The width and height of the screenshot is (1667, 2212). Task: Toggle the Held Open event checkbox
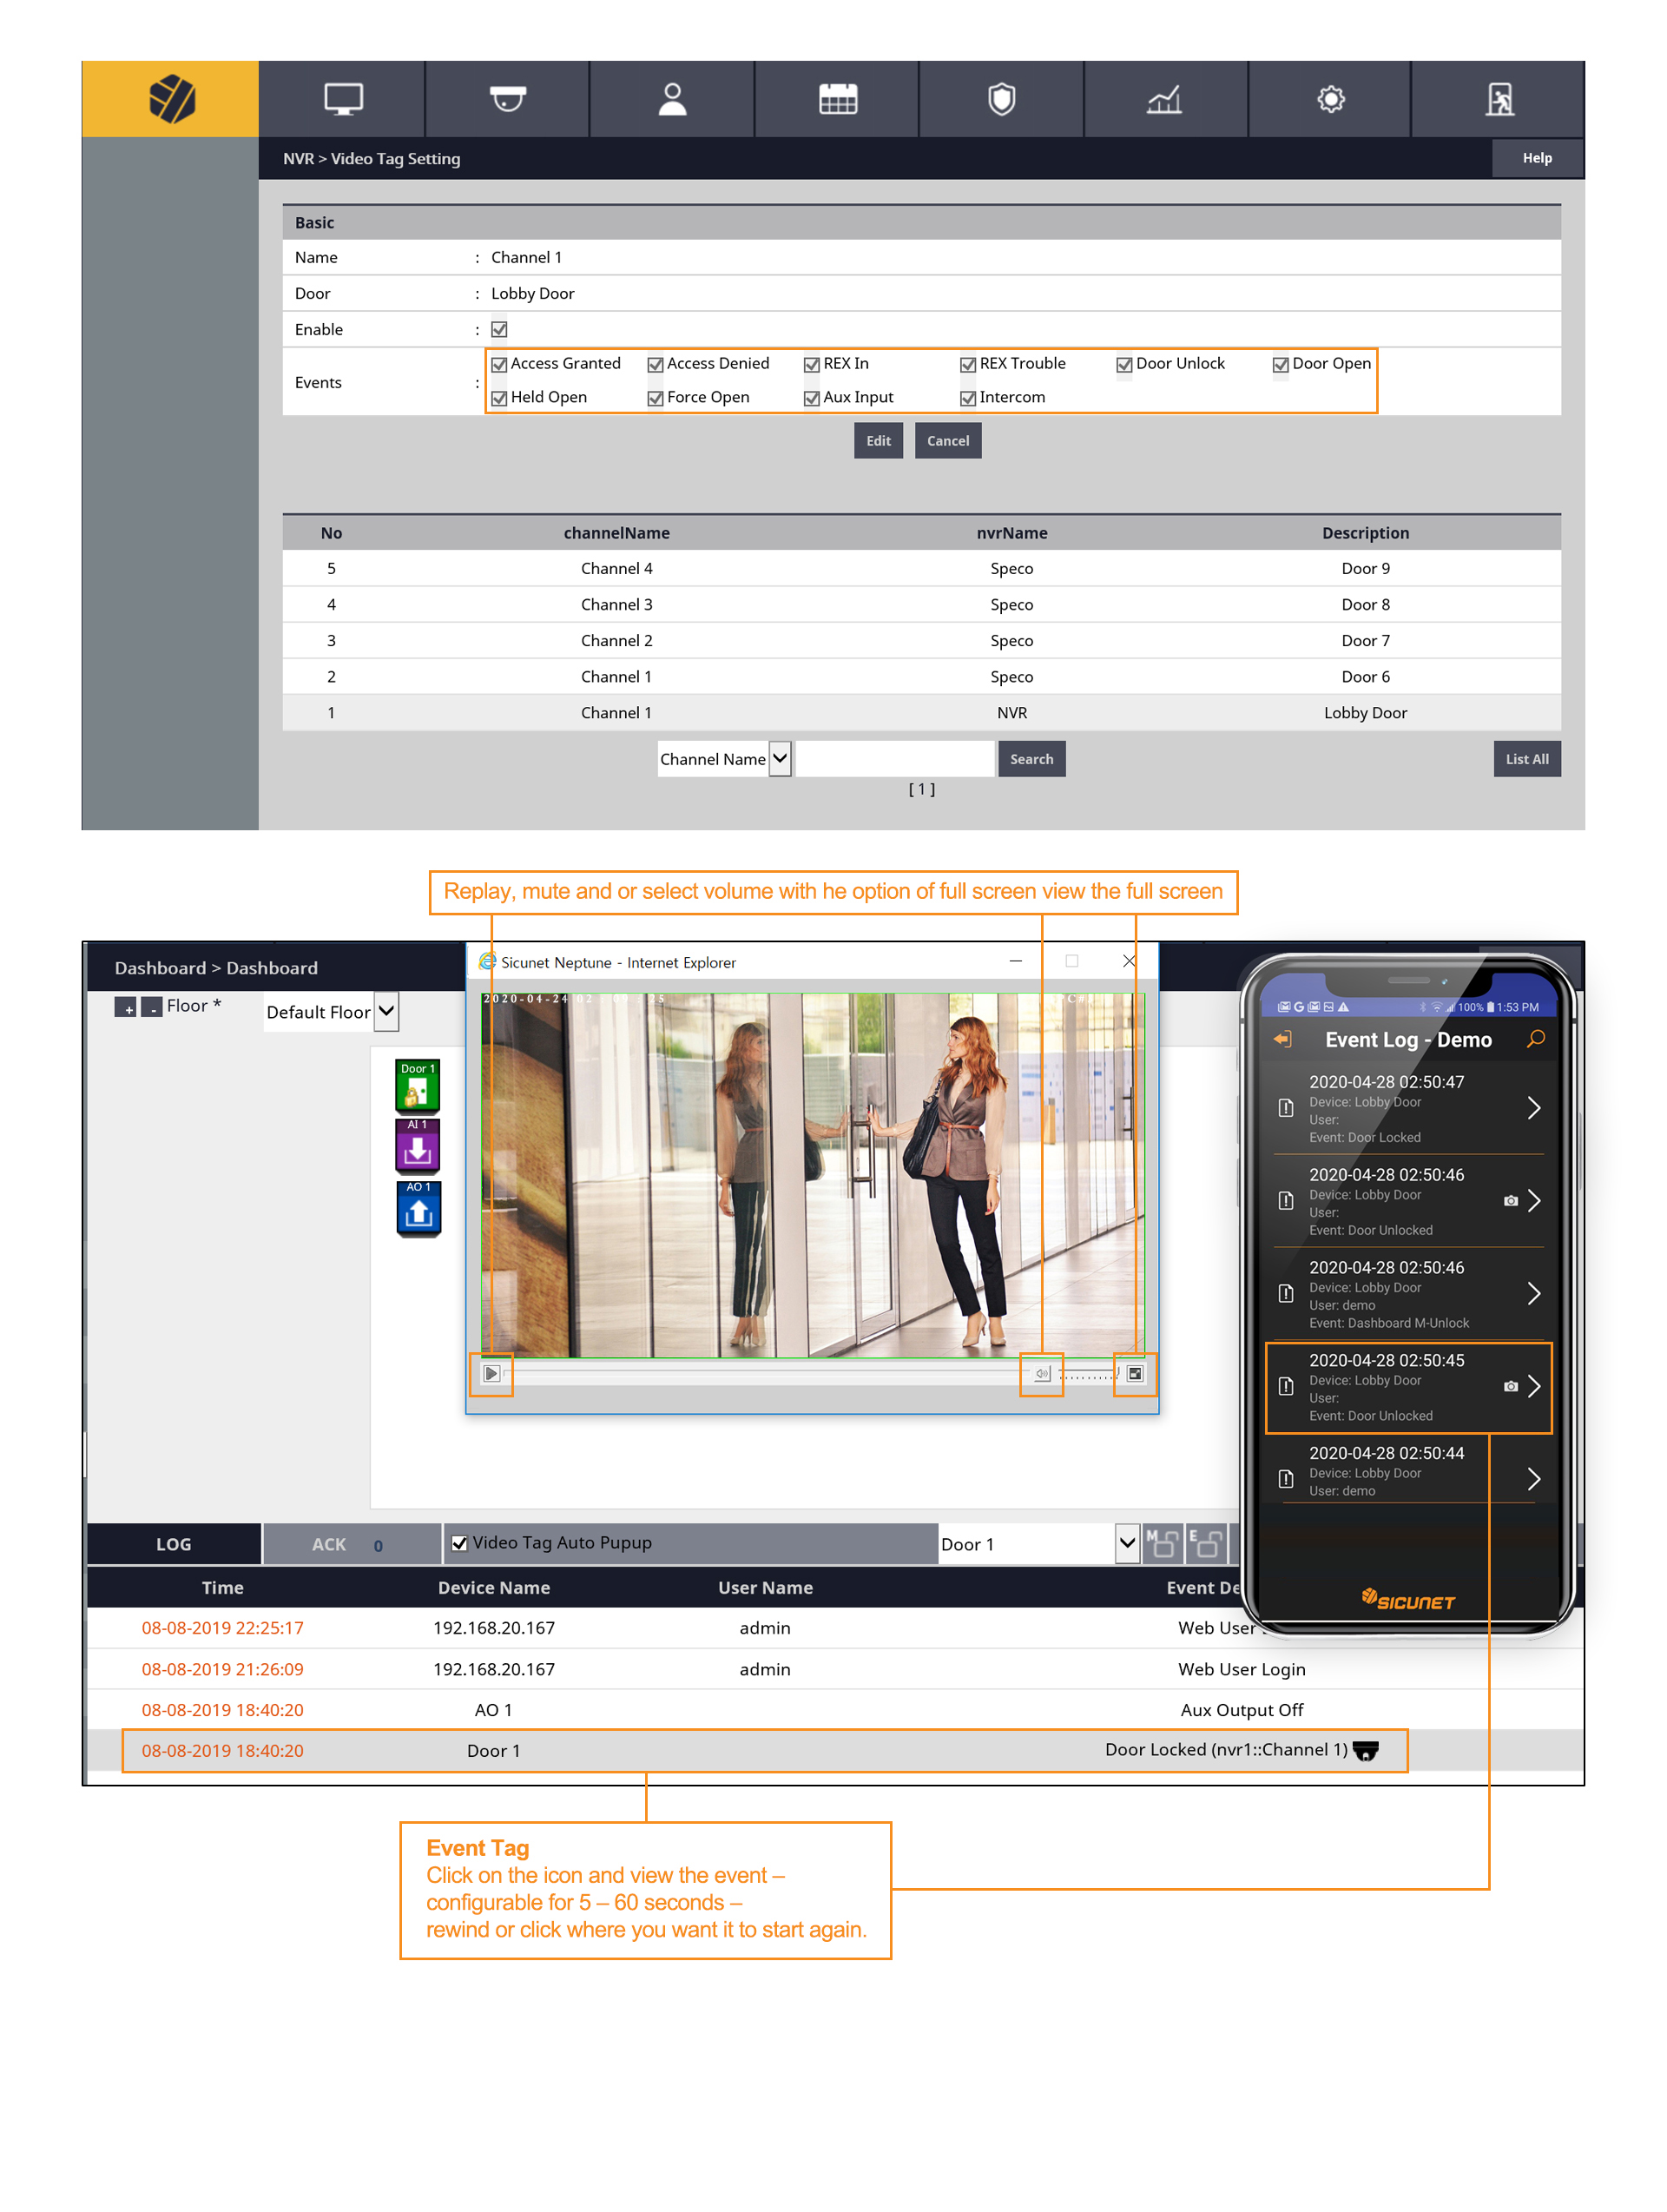[499, 398]
